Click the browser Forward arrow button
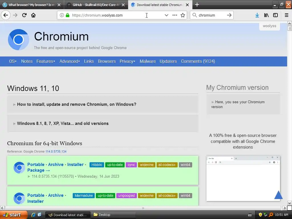 point(15,15)
